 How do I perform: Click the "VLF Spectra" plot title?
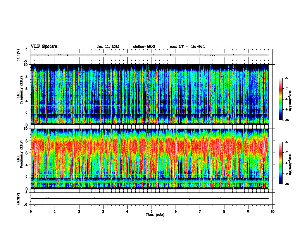click(x=44, y=46)
